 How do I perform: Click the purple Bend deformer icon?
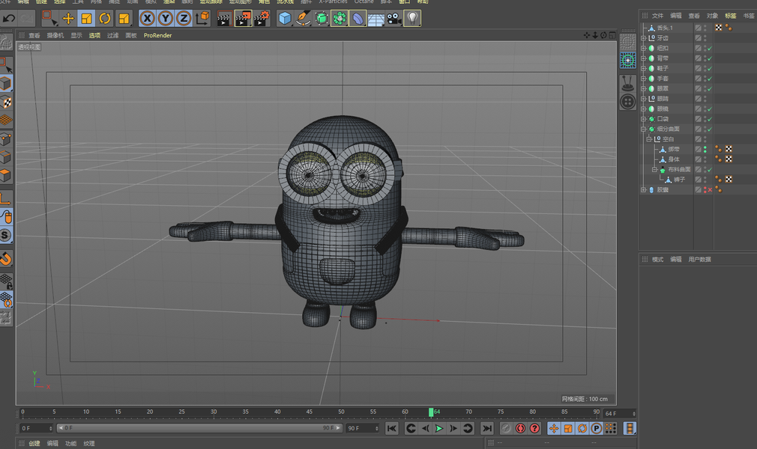(x=358, y=19)
